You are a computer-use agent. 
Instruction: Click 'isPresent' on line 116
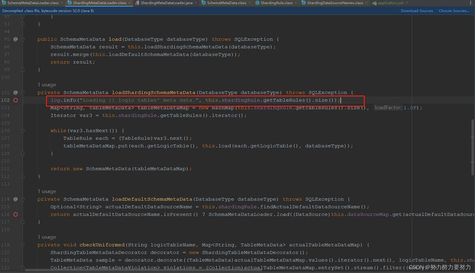pyautogui.click(x=178, y=214)
